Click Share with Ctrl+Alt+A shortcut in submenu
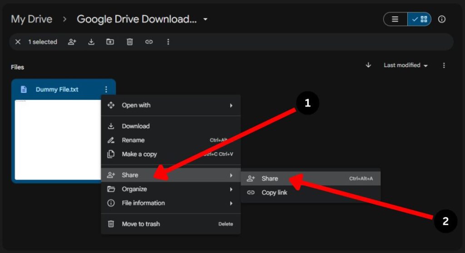The height and width of the screenshot is (253, 465). coord(311,178)
